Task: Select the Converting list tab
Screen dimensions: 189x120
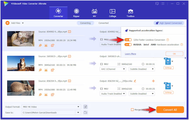Action: (x=85, y=23)
